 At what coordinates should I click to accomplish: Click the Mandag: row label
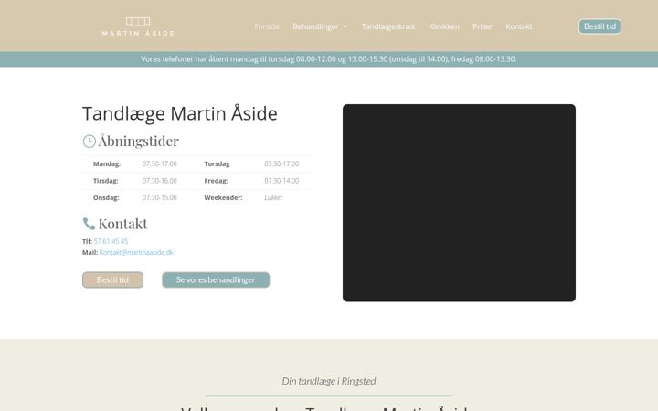pyautogui.click(x=107, y=164)
